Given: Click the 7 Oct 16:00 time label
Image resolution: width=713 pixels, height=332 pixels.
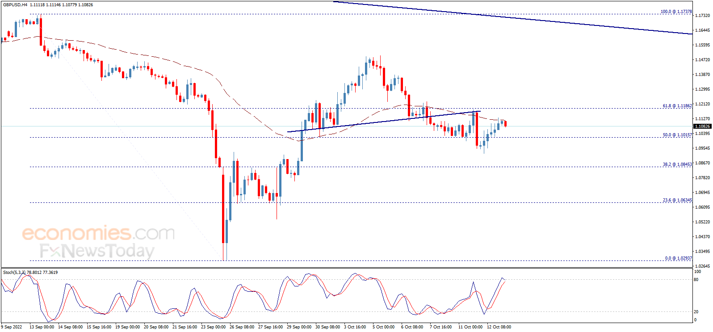Looking at the screenshot, I should pos(441,327).
